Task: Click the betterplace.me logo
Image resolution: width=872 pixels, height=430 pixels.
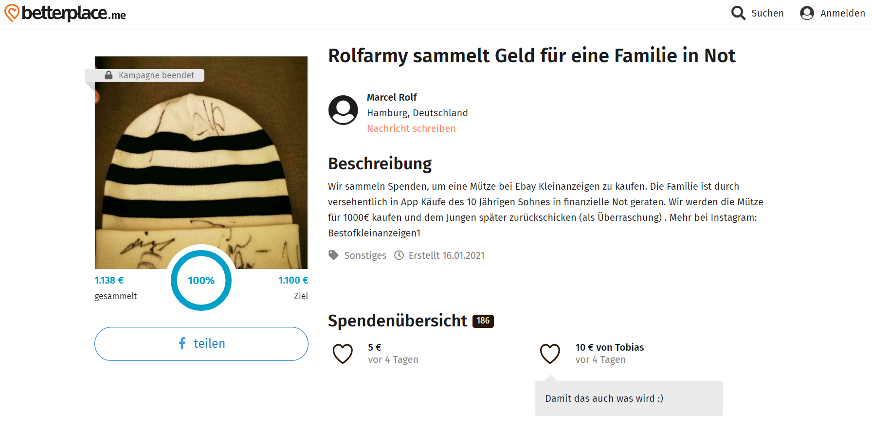Action: click(x=65, y=13)
